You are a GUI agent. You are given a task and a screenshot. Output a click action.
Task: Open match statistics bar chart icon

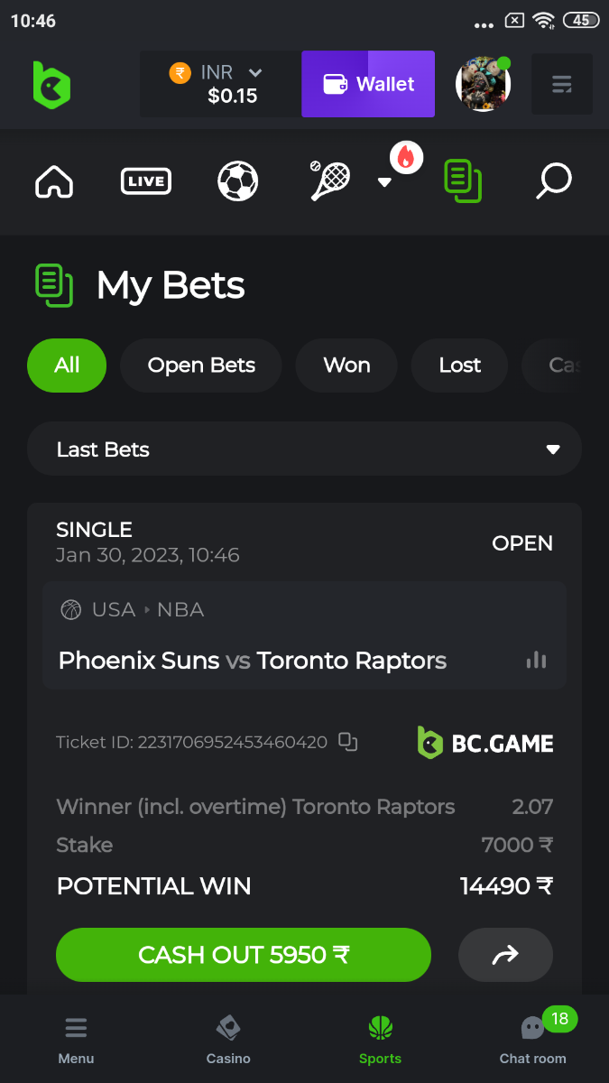point(536,660)
